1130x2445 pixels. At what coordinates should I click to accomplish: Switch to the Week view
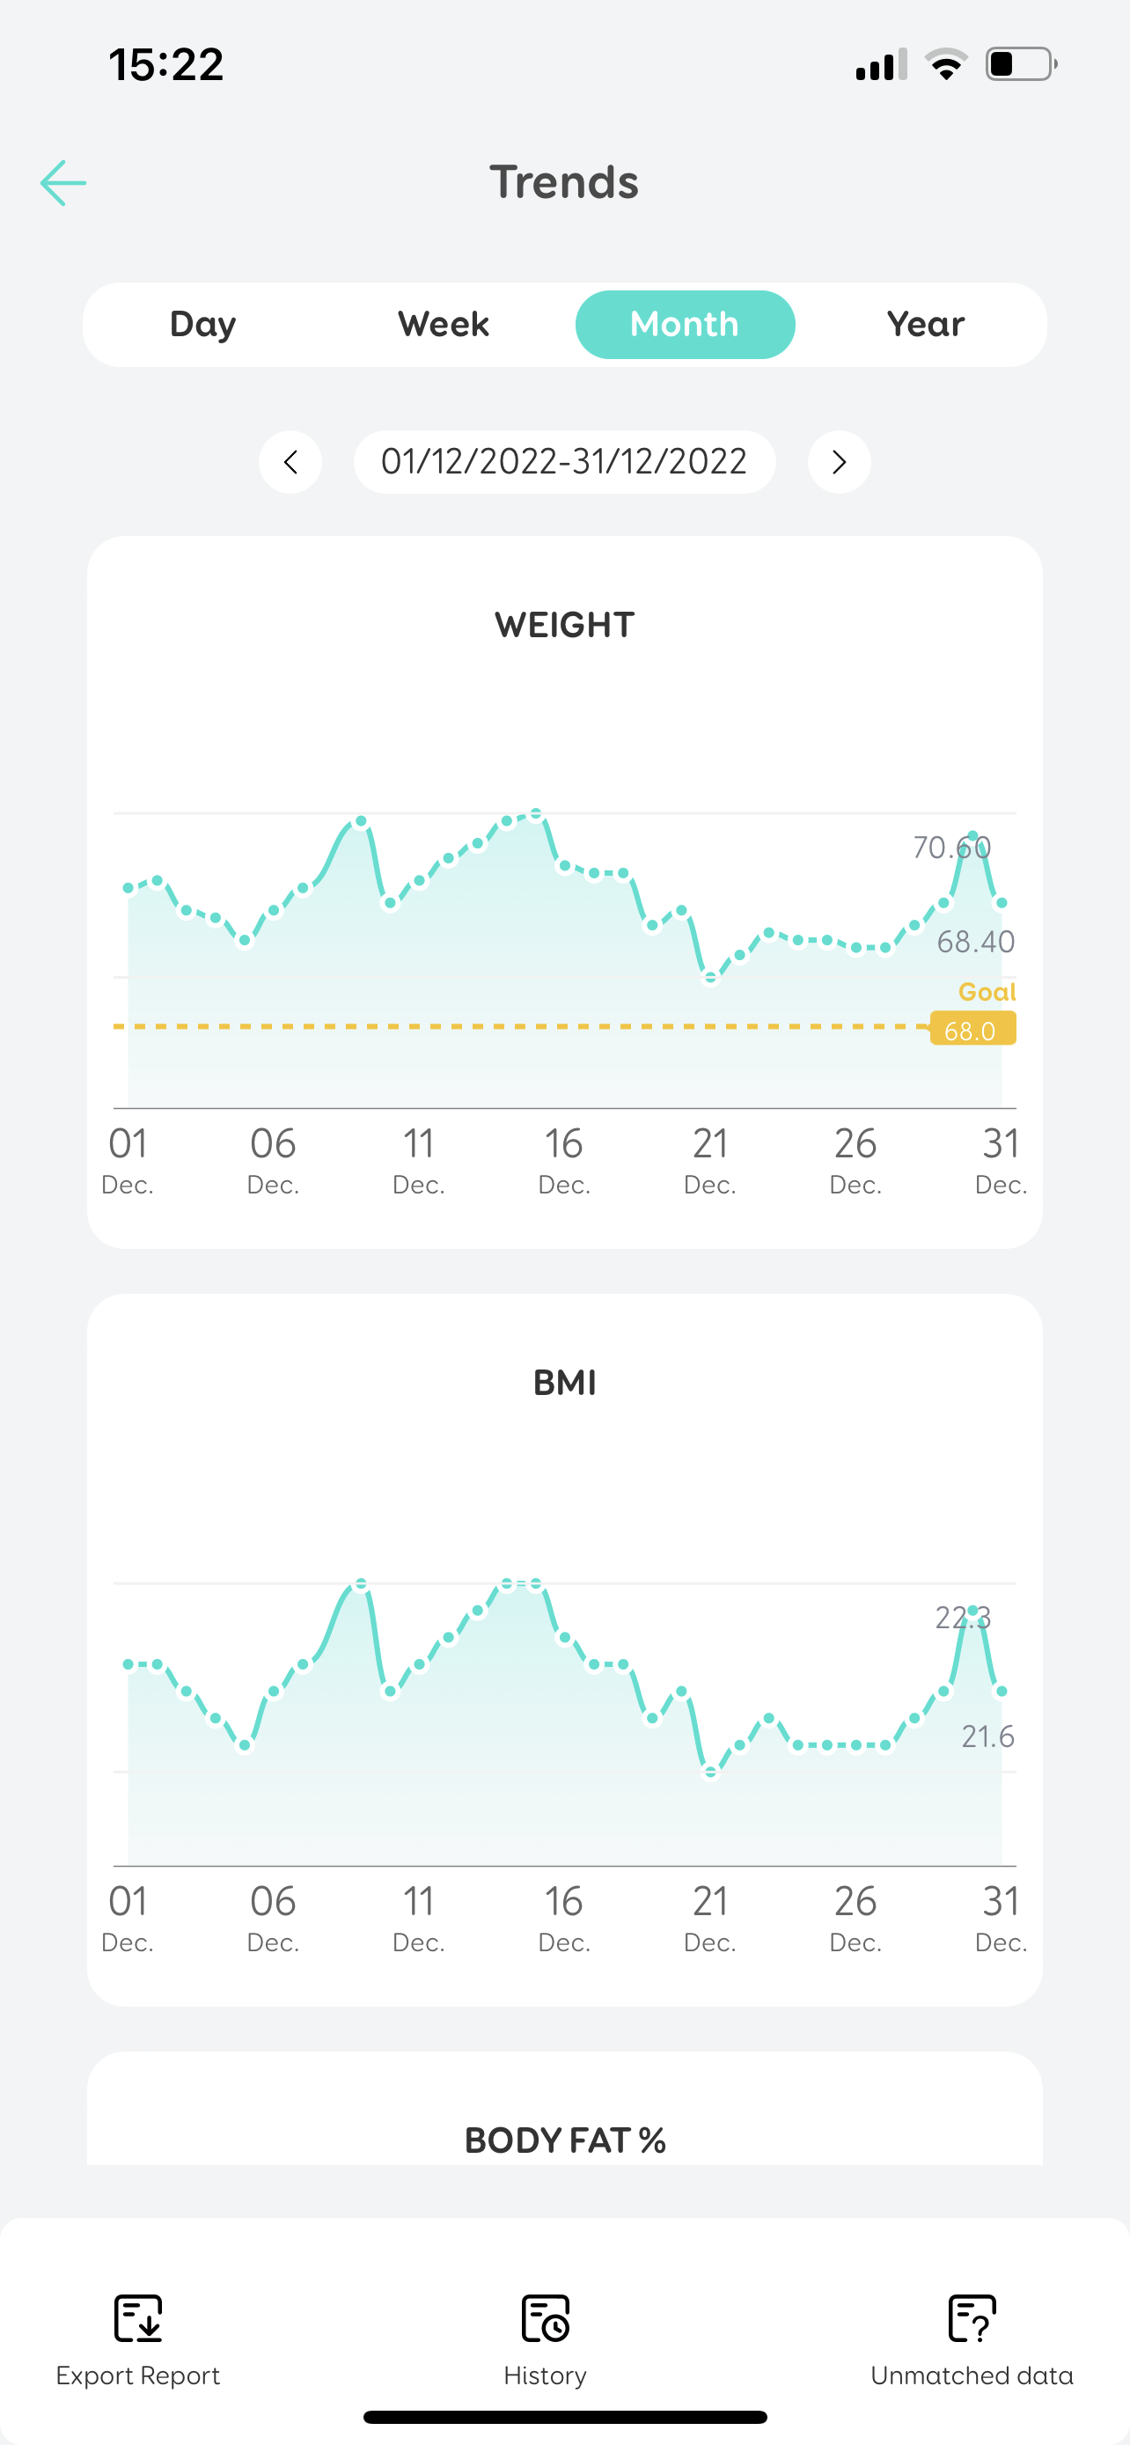point(443,325)
